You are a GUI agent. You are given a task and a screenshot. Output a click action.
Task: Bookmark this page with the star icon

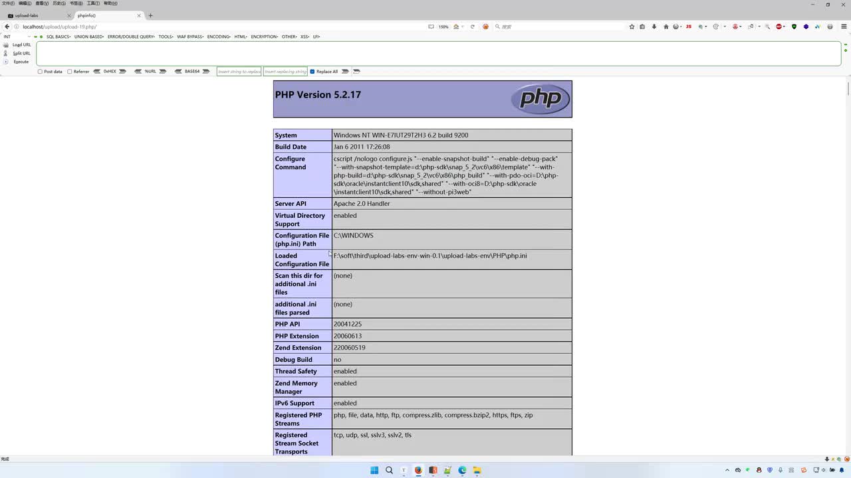(x=632, y=27)
